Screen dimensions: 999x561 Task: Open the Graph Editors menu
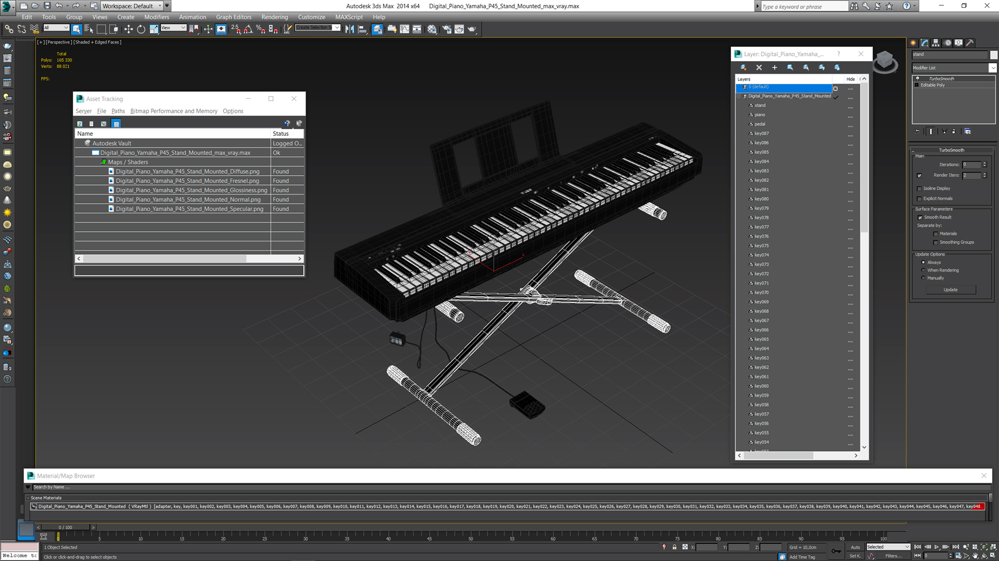pos(234,17)
